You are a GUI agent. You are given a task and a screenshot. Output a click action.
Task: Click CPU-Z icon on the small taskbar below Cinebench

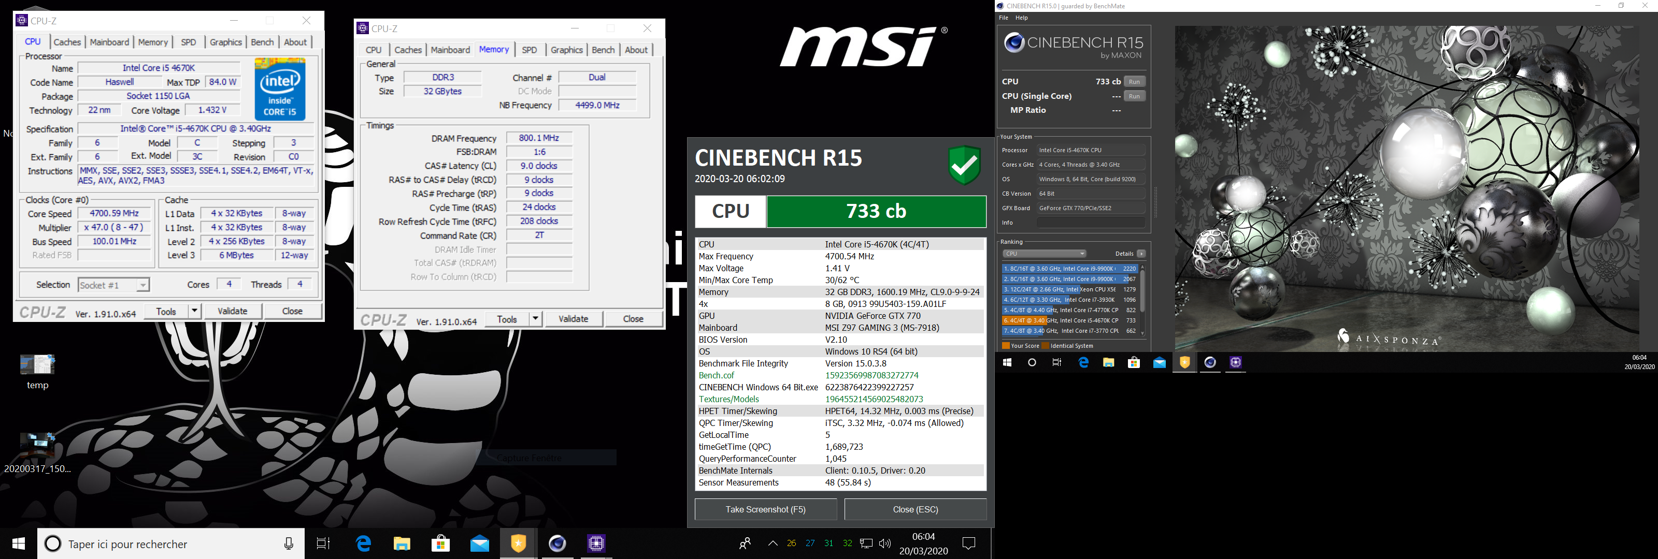pos(1235,362)
